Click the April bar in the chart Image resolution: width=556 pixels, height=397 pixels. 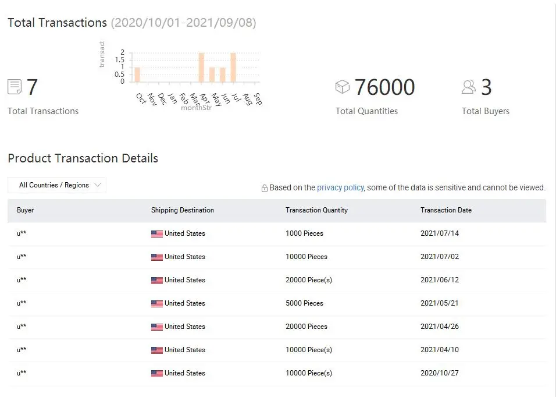click(x=201, y=68)
